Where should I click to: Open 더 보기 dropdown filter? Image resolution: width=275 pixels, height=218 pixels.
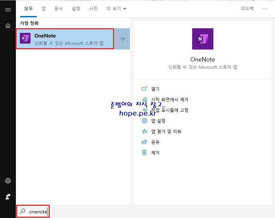coord(116,9)
